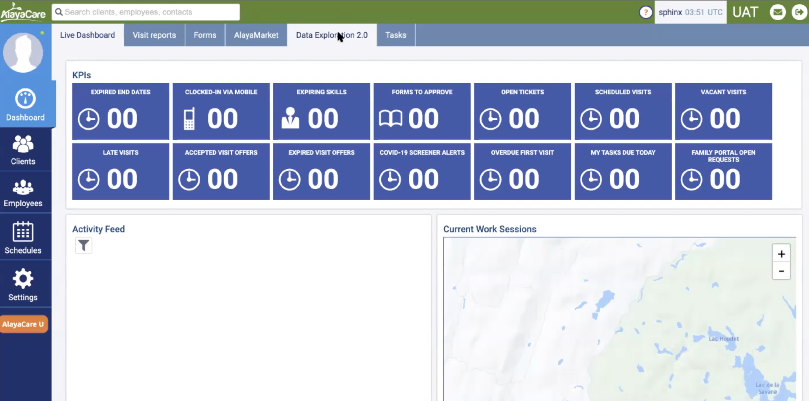
Task: Open the help question mark icon
Action: coord(645,12)
